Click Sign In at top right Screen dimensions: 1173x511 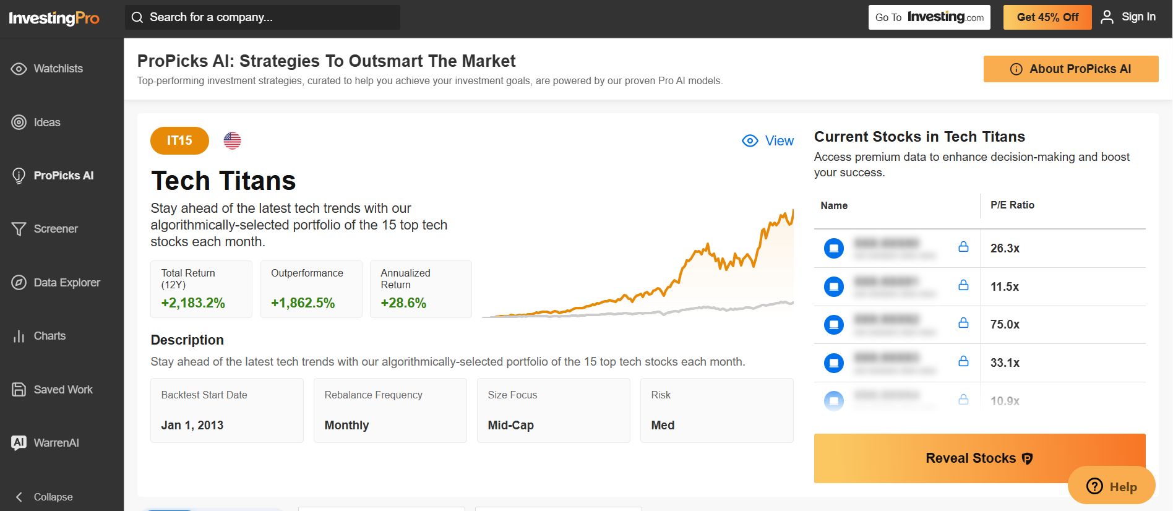[1128, 17]
